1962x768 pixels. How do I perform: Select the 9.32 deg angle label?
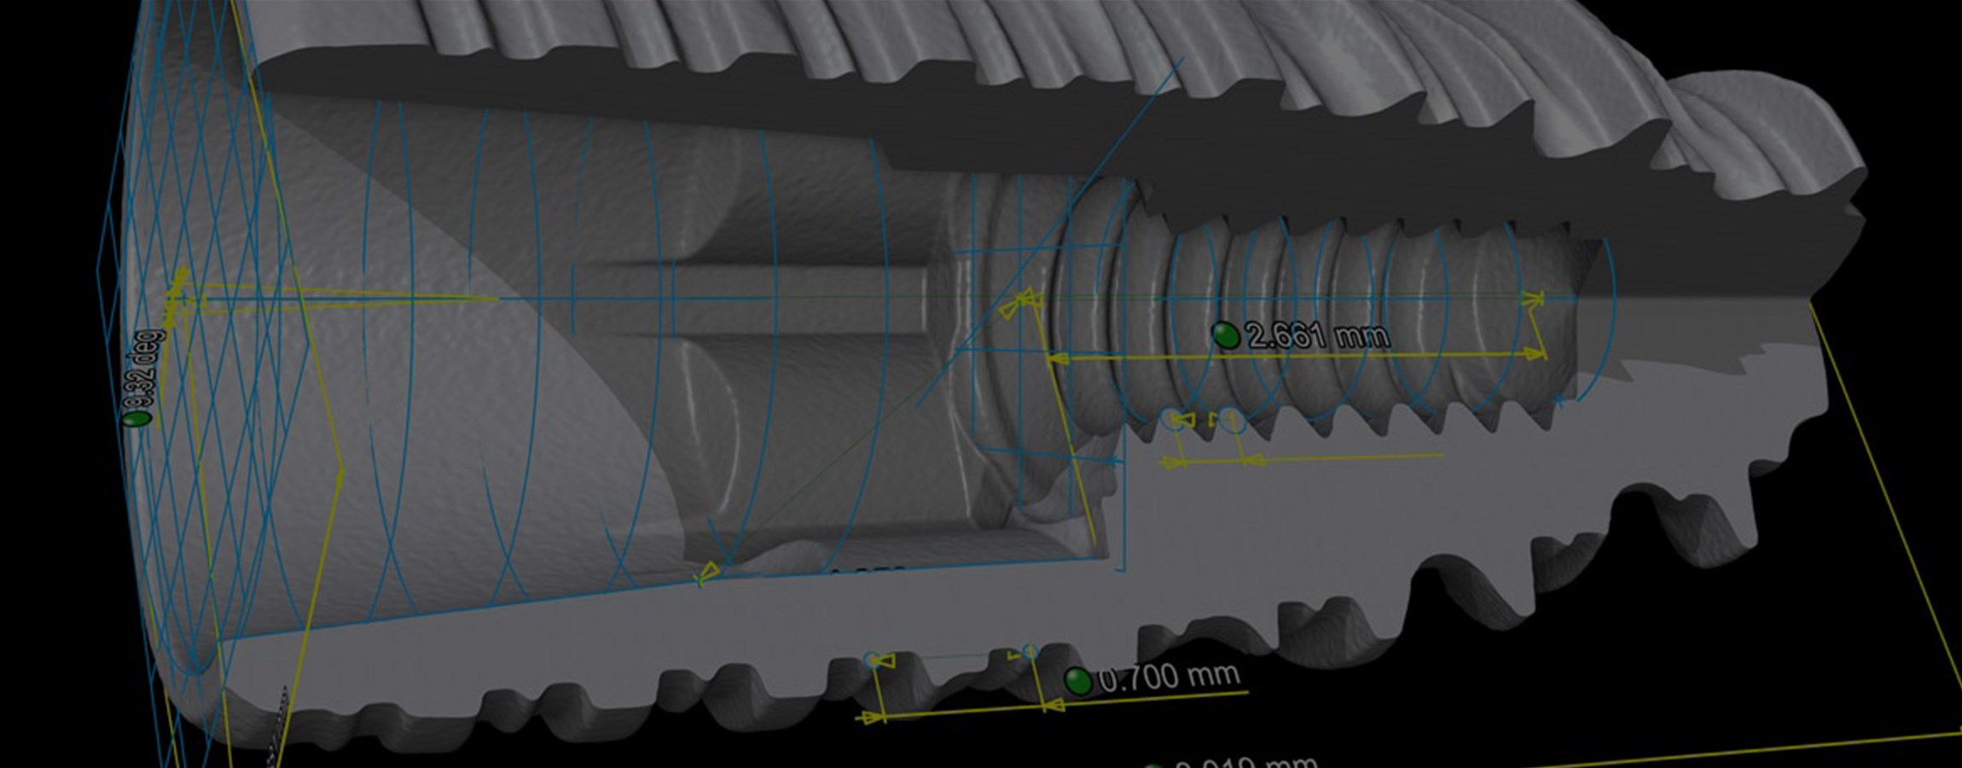145,369
